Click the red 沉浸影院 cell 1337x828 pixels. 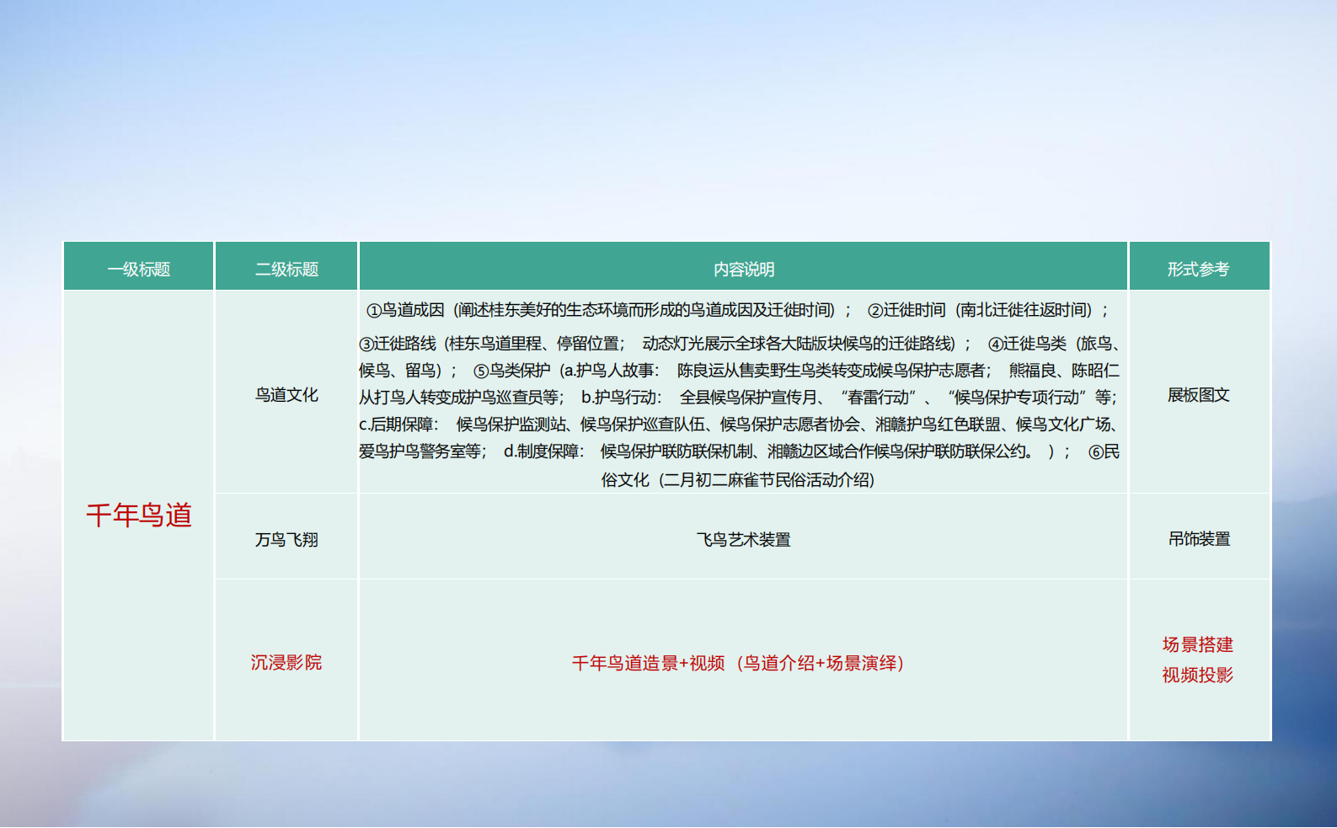(286, 662)
